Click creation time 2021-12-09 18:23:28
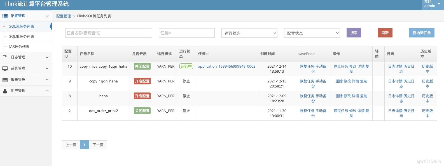444x166 pixels. pyautogui.click(x=277, y=98)
